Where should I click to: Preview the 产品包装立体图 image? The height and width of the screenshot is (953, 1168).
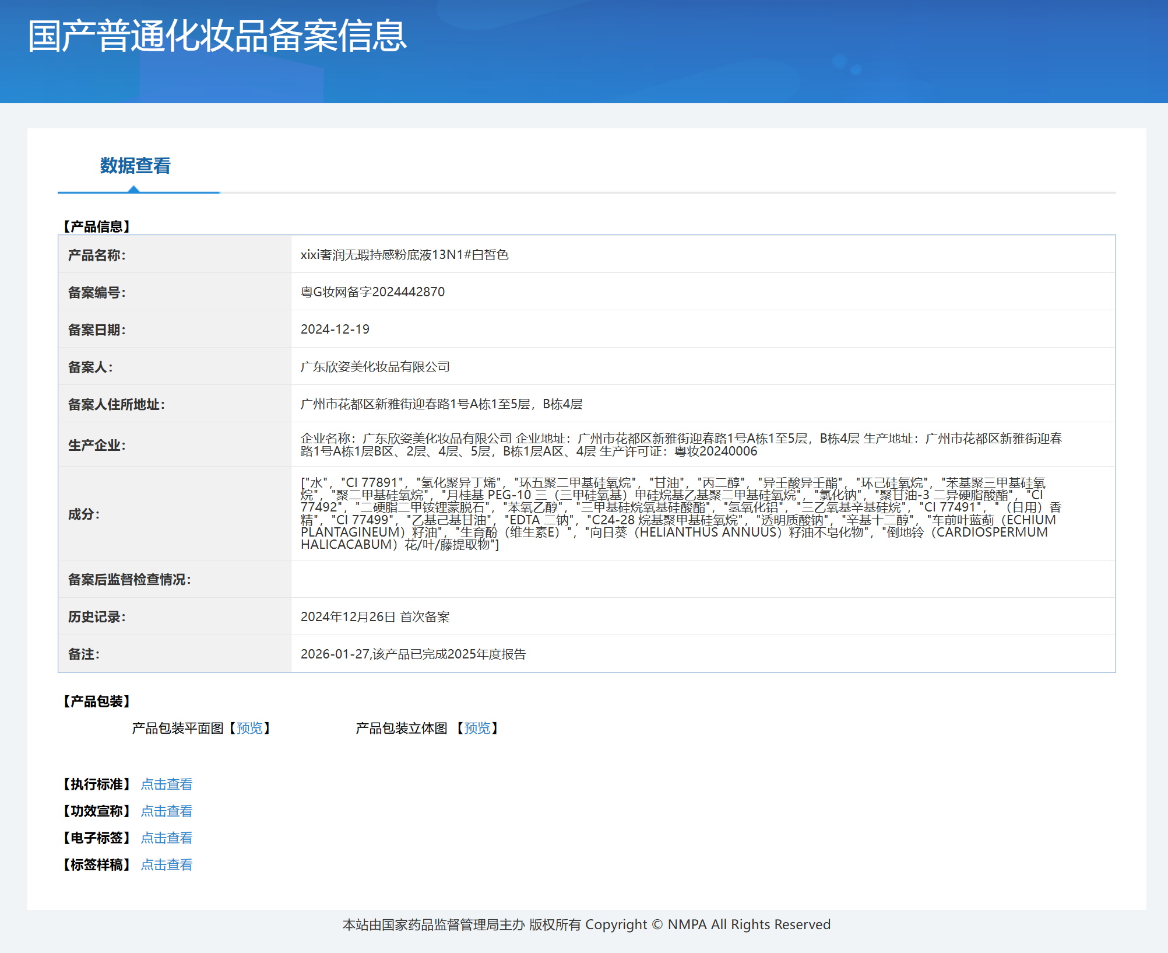tap(477, 728)
